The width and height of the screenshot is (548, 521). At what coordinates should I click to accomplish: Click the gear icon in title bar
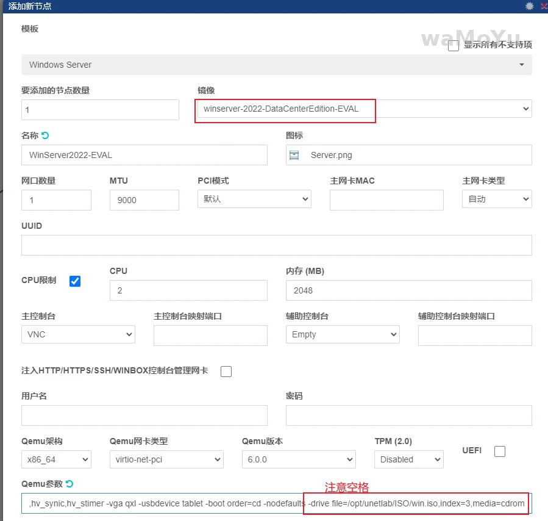pyautogui.click(x=529, y=6)
